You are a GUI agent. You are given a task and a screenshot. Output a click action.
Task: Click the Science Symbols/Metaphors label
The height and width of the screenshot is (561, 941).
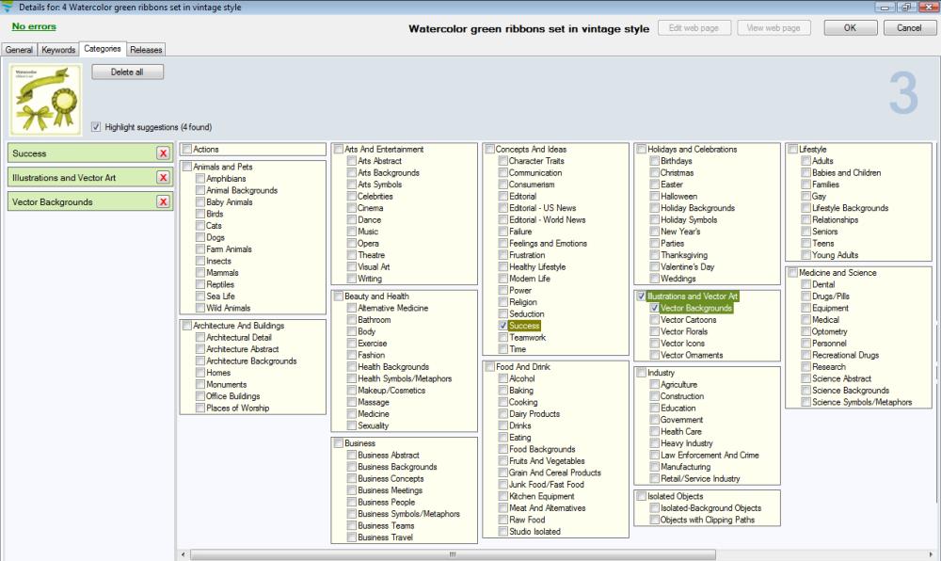coord(862,402)
